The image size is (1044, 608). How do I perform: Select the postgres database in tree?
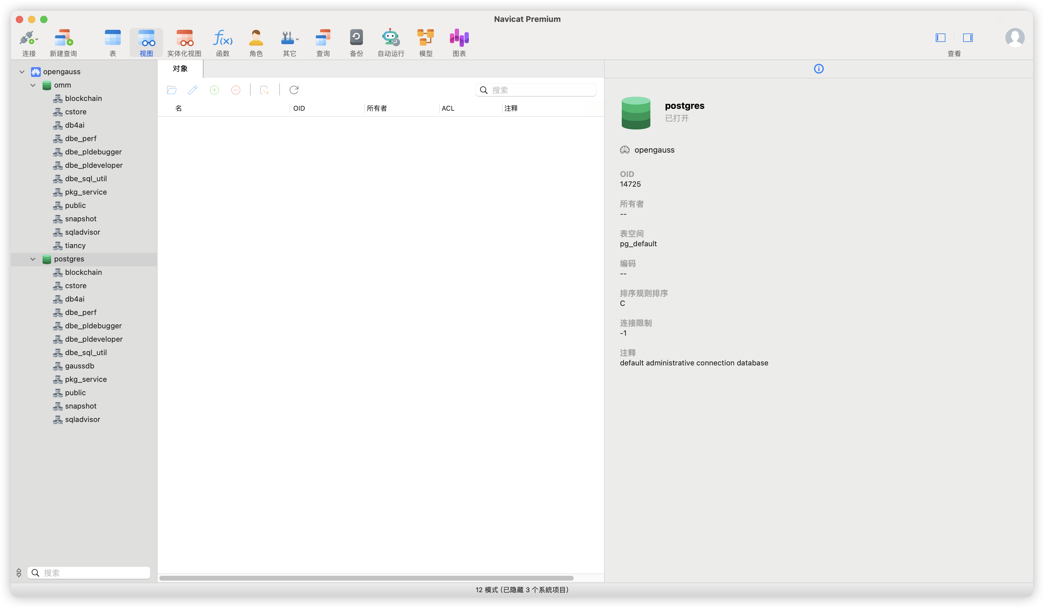69,259
